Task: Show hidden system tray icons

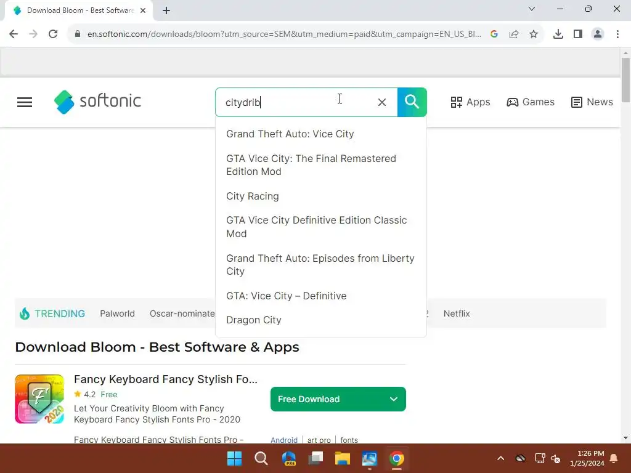Action: click(x=500, y=458)
